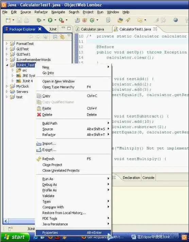Viewport: 189px width, 242px height.
Task: Expand the FormatTest project node
Action: pos(7,44)
